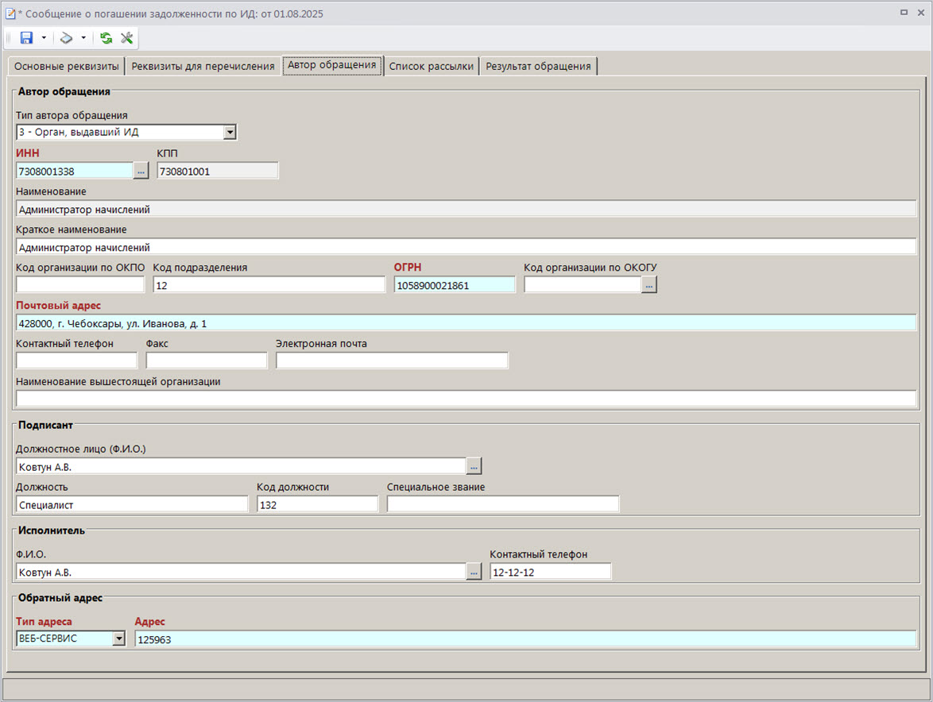Select the Наименование вышестоящей организации field
The height and width of the screenshot is (702, 933).
coord(465,399)
